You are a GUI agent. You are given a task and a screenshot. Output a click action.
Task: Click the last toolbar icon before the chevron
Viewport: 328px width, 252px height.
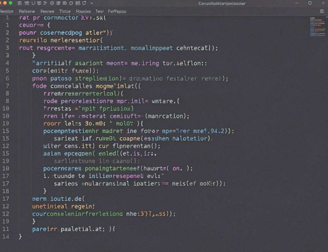84,3
